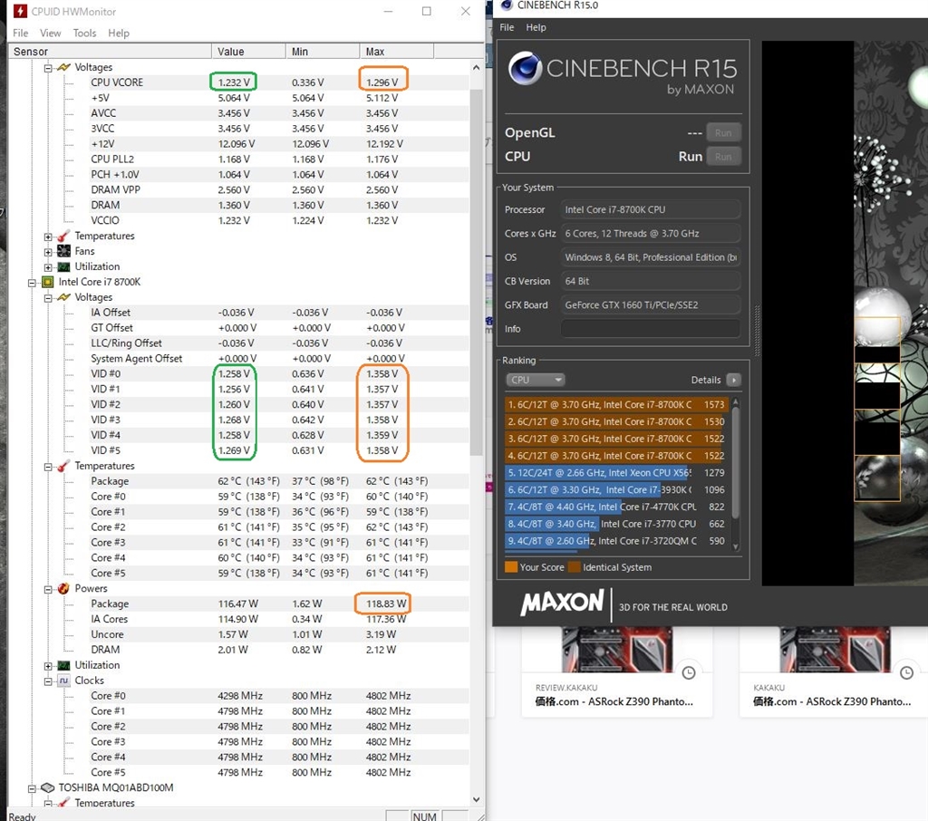Collapse the Intel Core i7 8700K node
This screenshot has height=821, width=928.
coord(32,283)
